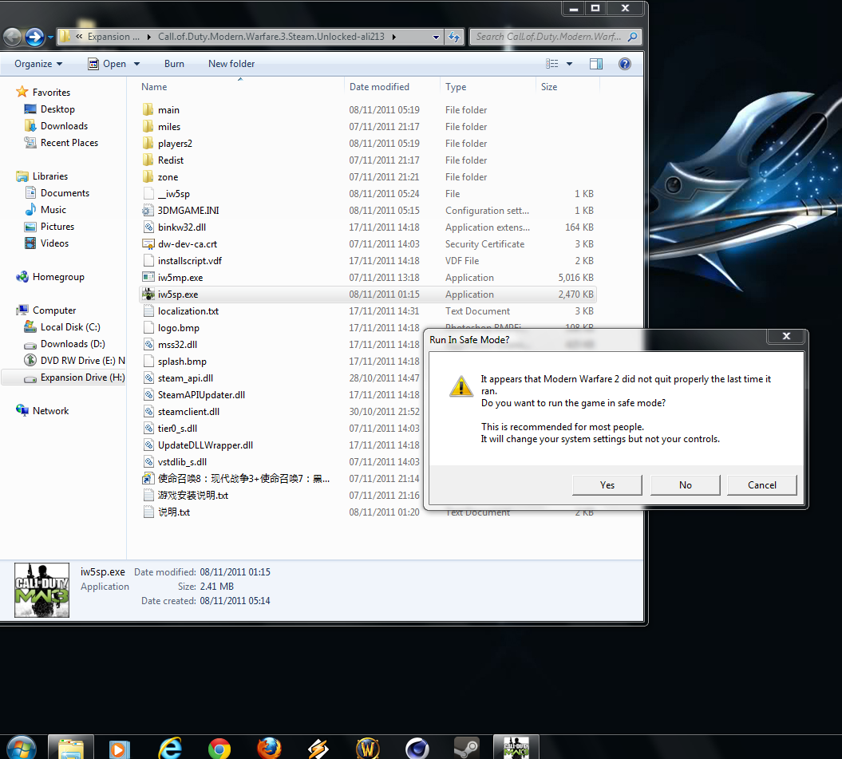The width and height of the screenshot is (842, 759).
Task: Select Downloads (D:) drive
Action: click(x=65, y=344)
